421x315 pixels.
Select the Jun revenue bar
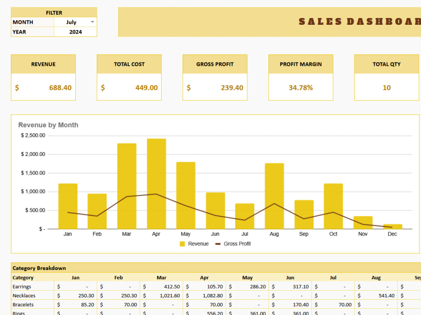(215, 211)
